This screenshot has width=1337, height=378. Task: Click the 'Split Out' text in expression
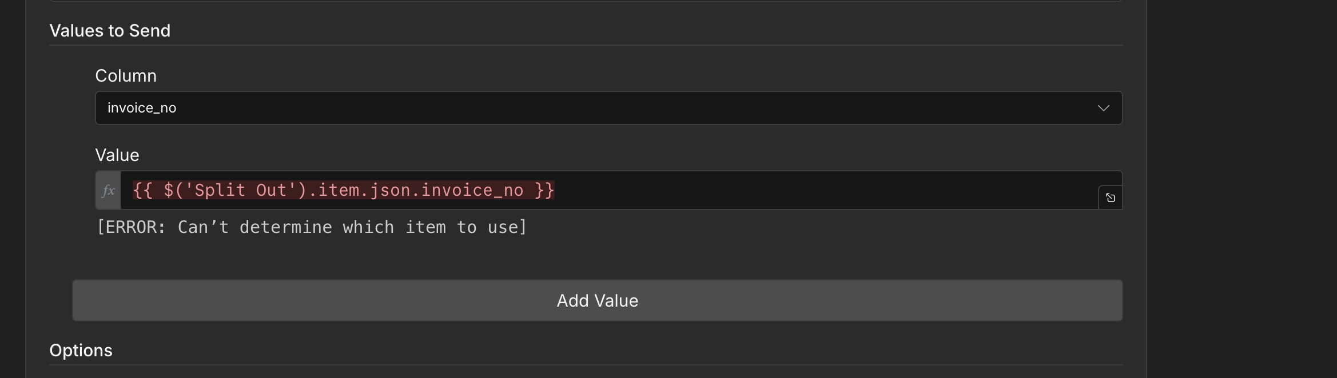coord(240,190)
